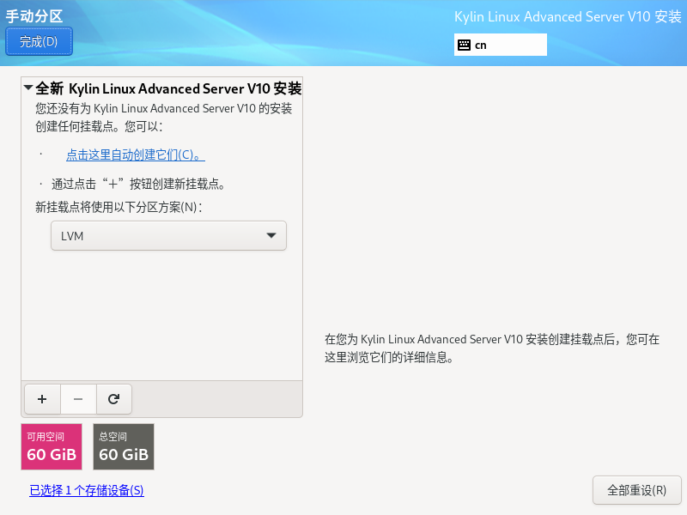Click the minus remove mount point button

coord(78,399)
